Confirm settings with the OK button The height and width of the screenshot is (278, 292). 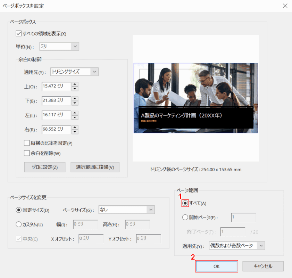tap(216, 266)
